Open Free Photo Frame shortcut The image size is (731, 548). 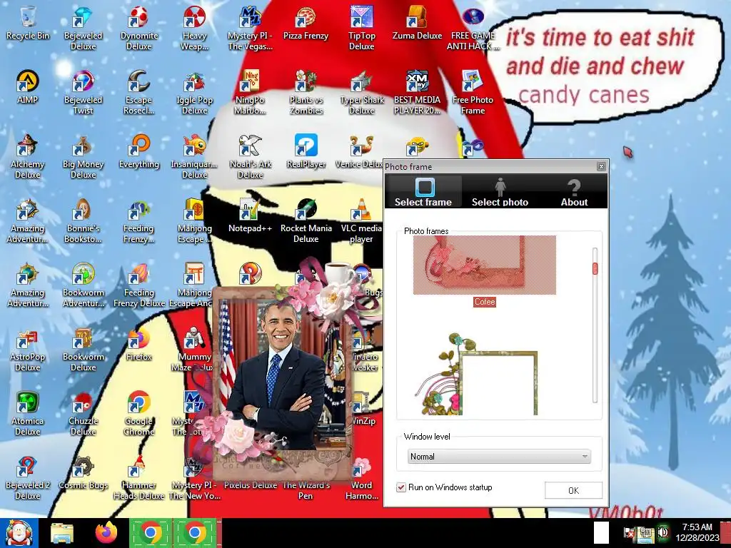(x=473, y=92)
